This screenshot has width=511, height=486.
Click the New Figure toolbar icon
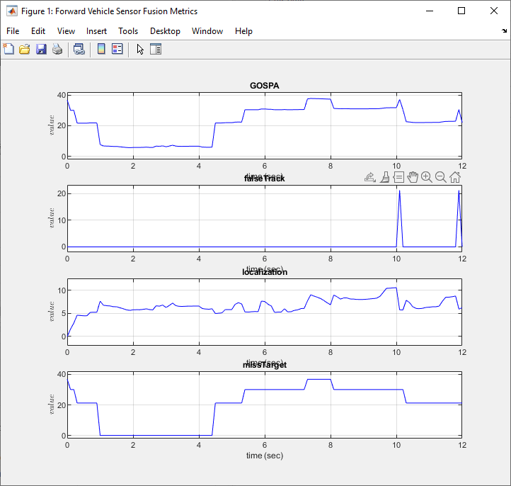tap(8, 49)
